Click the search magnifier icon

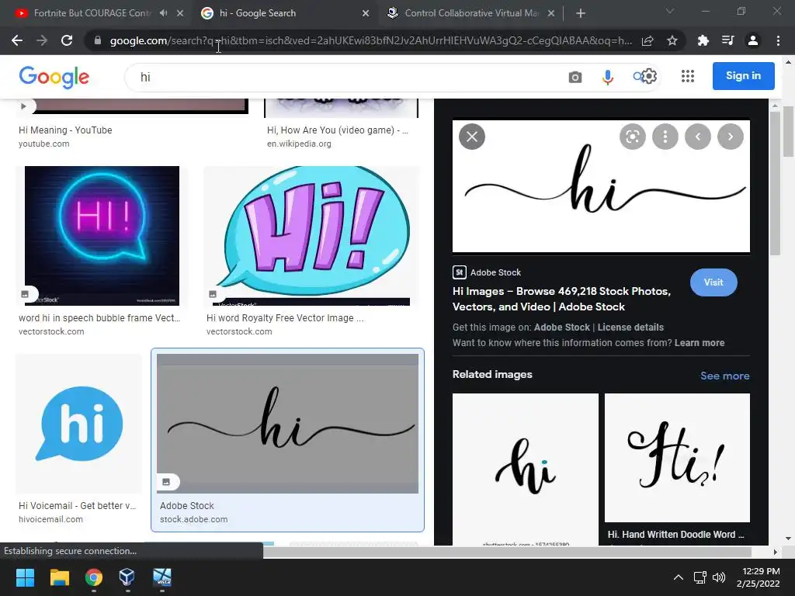pyautogui.click(x=638, y=77)
